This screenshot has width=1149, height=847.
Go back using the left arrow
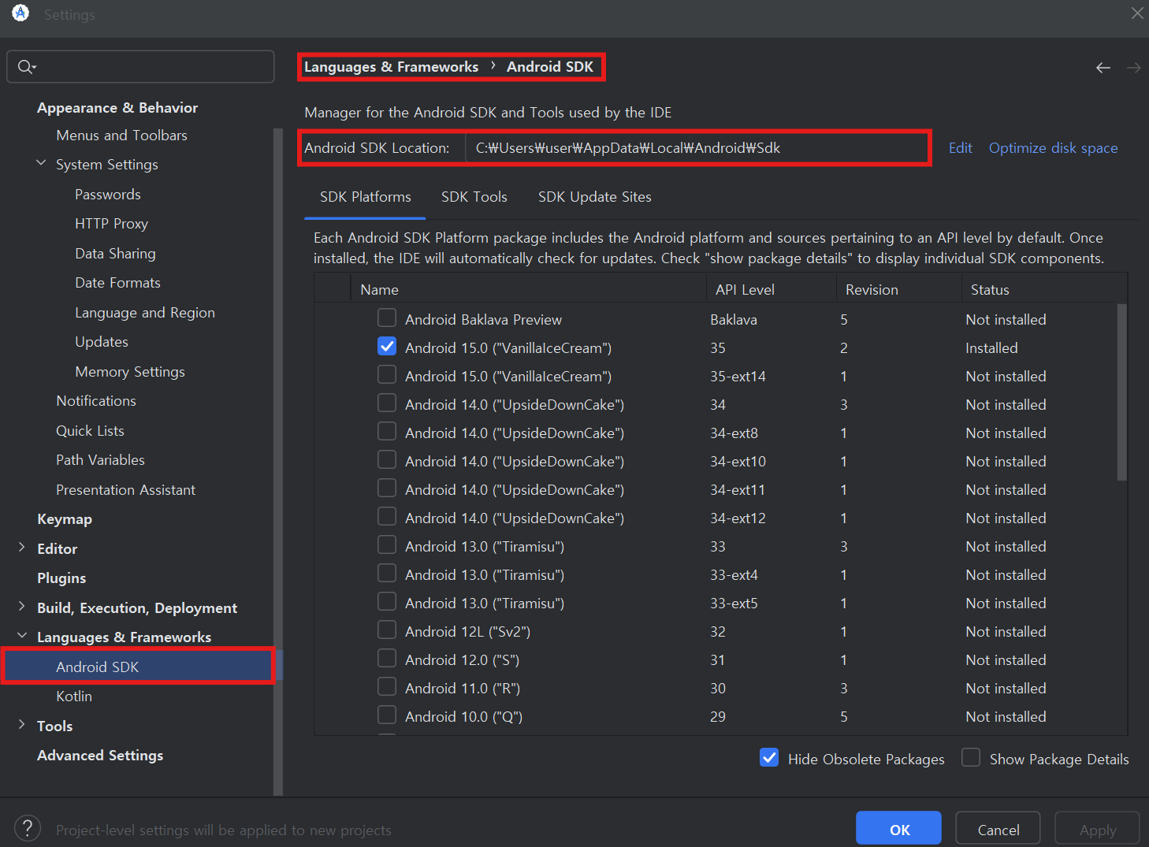click(1103, 68)
